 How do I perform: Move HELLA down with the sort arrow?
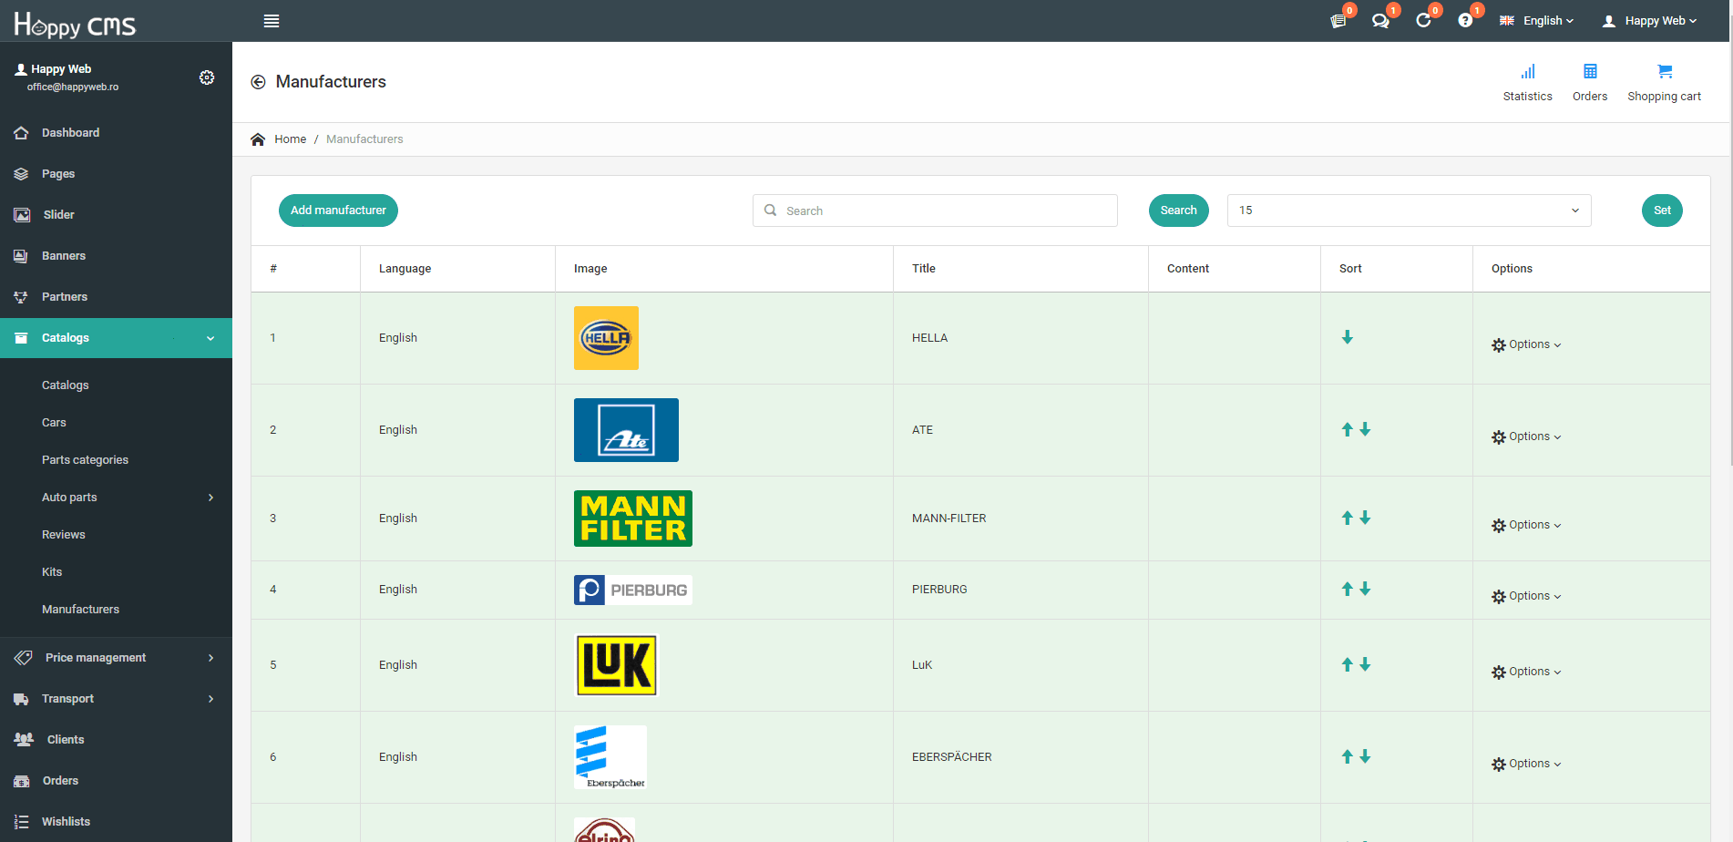(x=1348, y=337)
